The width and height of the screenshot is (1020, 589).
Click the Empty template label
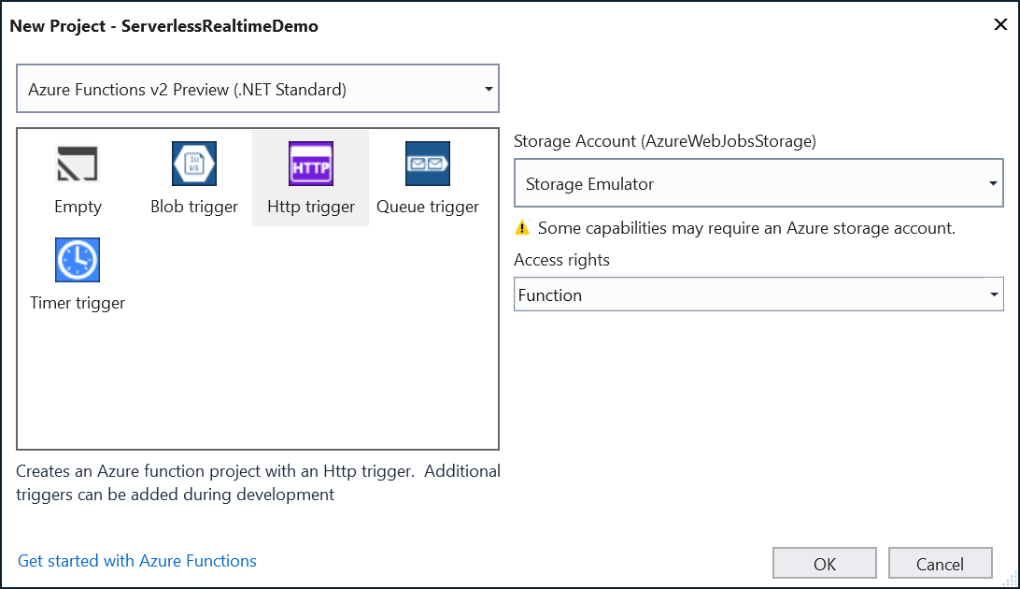[x=78, y=207]
